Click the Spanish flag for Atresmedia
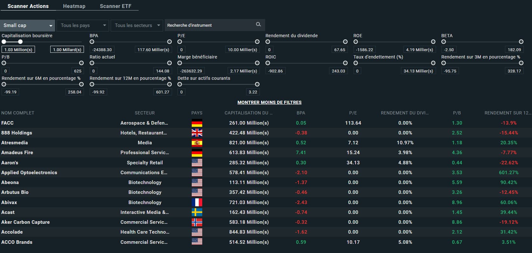 [x=197, y=143]
